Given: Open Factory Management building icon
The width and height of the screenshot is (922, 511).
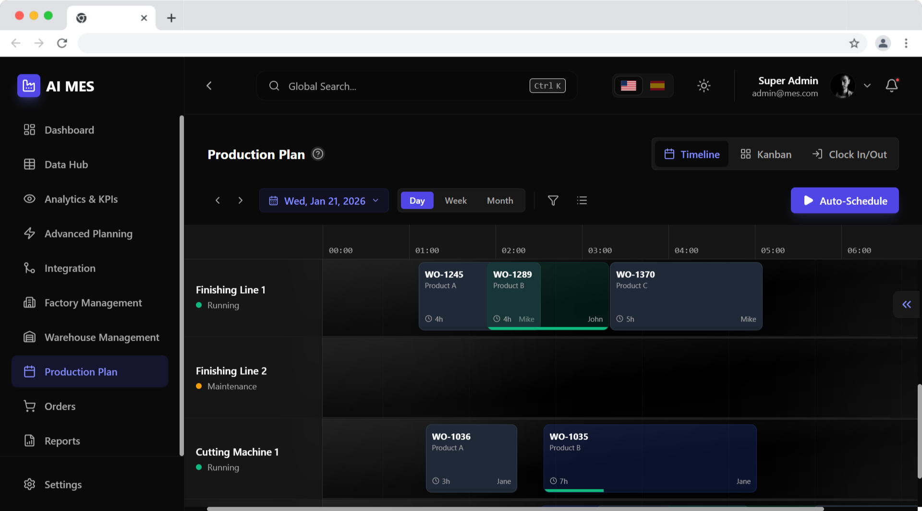Looking at the screenshot, I should 29,302.
